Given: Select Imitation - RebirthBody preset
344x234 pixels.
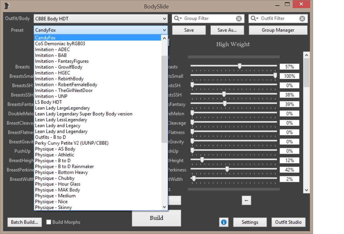Looking at the screenshot, I should pos(98,79).
